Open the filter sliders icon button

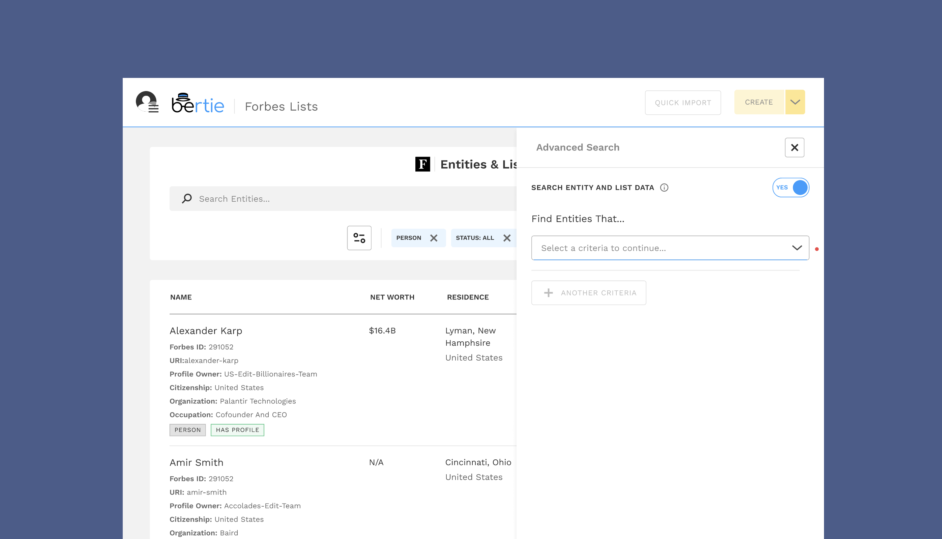click(359, 238)
